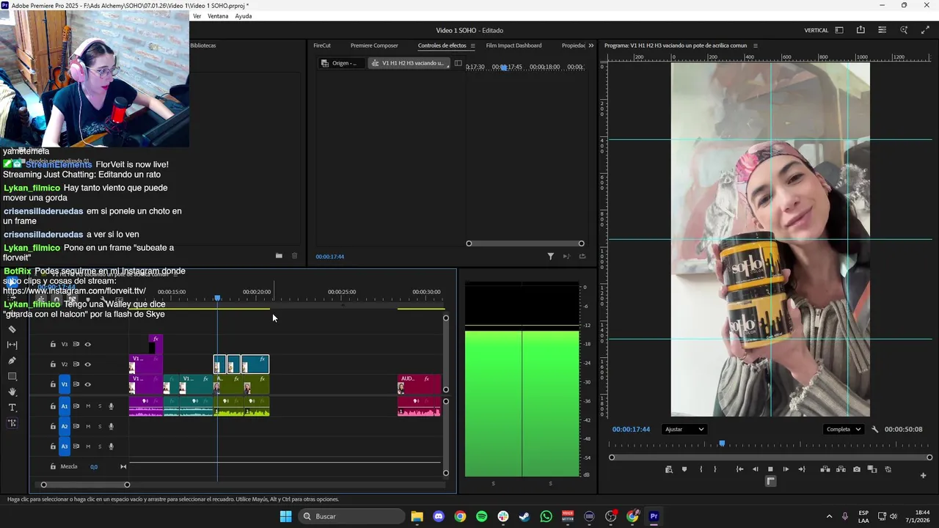Open the Ajustar zoom level dropdown
This screenshot has width=939, height=528.
(x=684, y=430)
